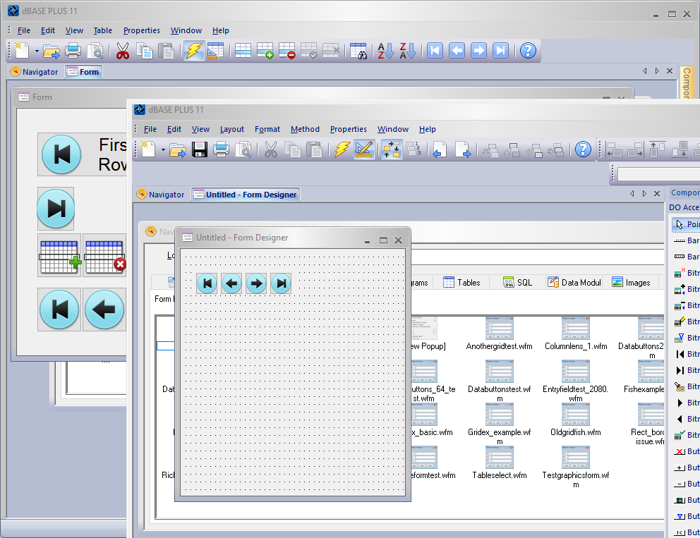
Task: Click the Add row grid button in the Form
Action: [59, 256]
